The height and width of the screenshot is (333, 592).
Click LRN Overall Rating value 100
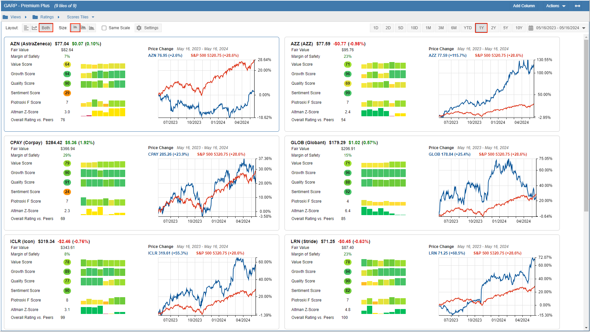click(x=345, y=318)
